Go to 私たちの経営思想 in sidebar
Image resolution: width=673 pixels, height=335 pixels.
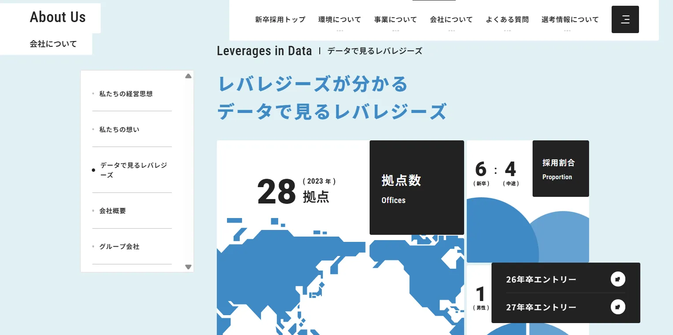[x=126, y=94]
